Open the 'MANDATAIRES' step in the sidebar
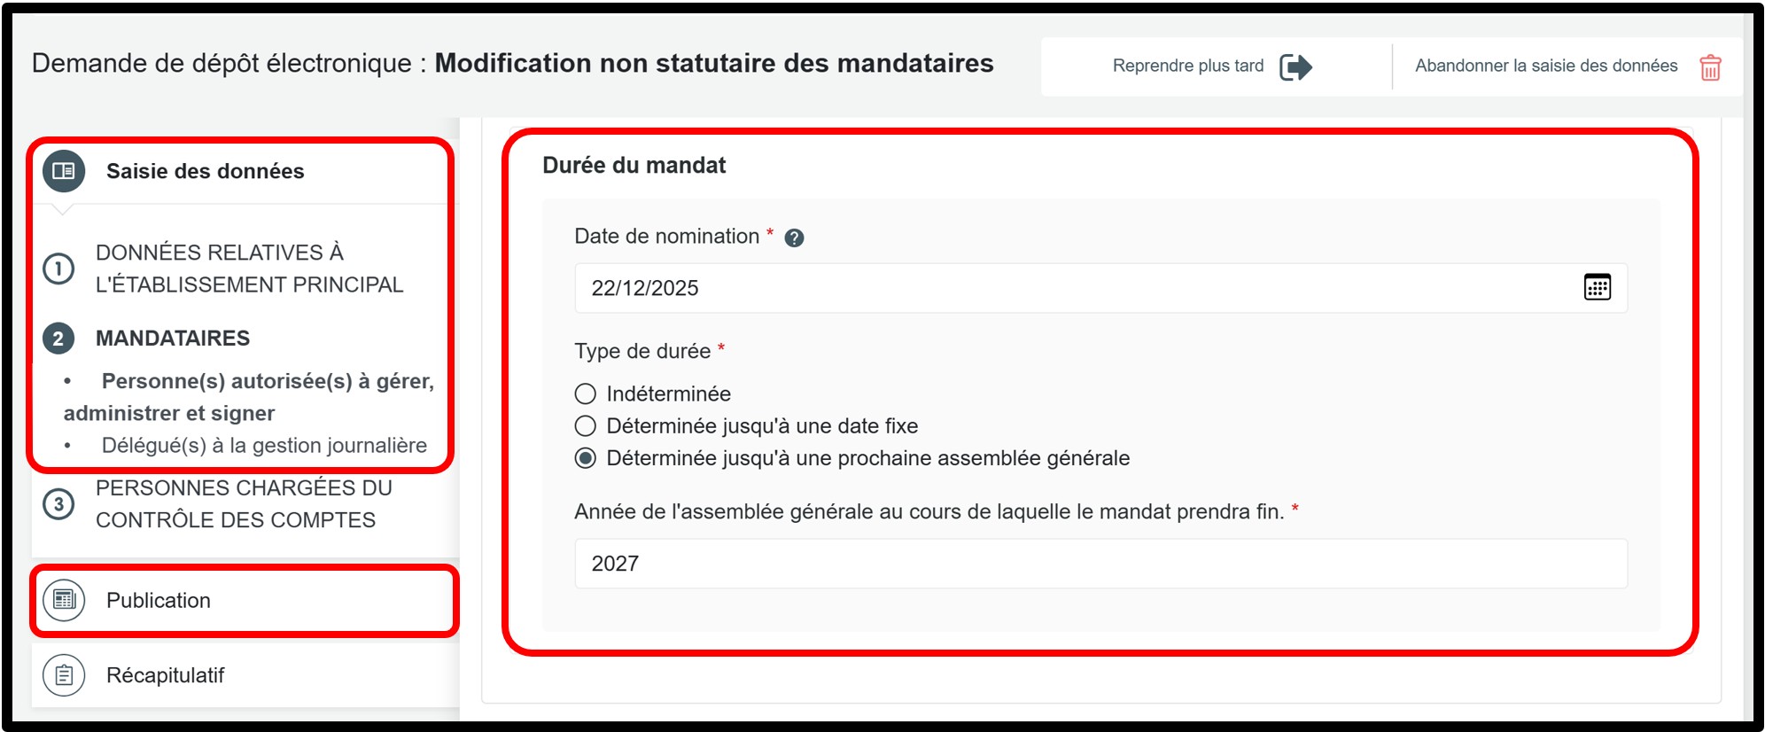 click(x=173, y=339)
